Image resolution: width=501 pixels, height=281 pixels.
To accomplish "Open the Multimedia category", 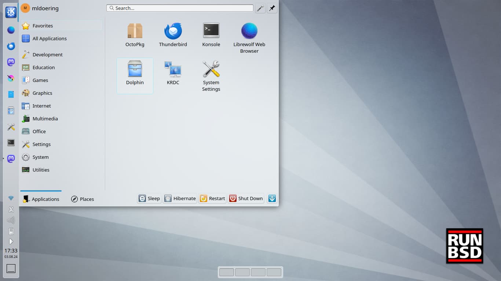I will click(61, 119).
